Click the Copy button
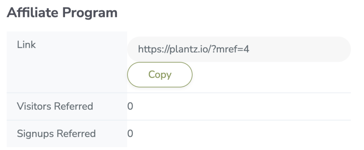The width and height of the screenshot is (364, 150). coord(160,75)
